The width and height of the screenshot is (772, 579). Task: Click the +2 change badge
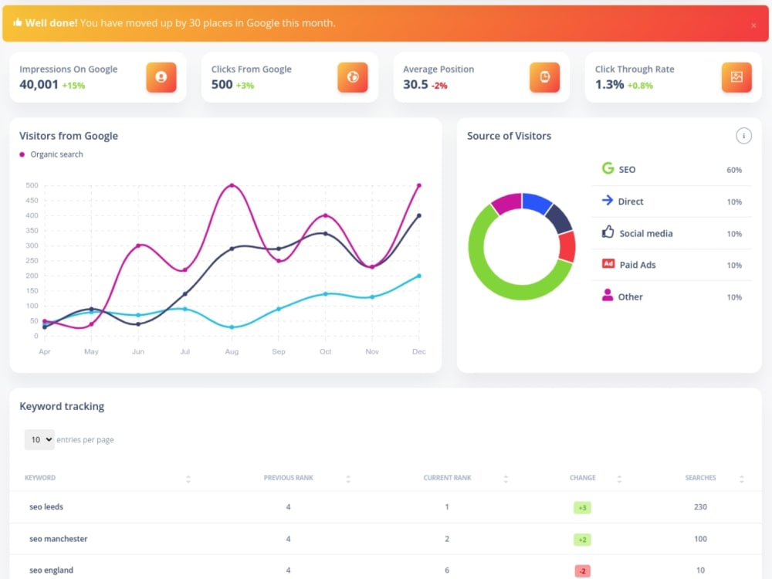[582, 540]
